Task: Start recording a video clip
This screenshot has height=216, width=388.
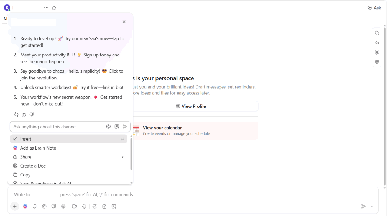Action: pyautogui.click(x=74, y=206)
